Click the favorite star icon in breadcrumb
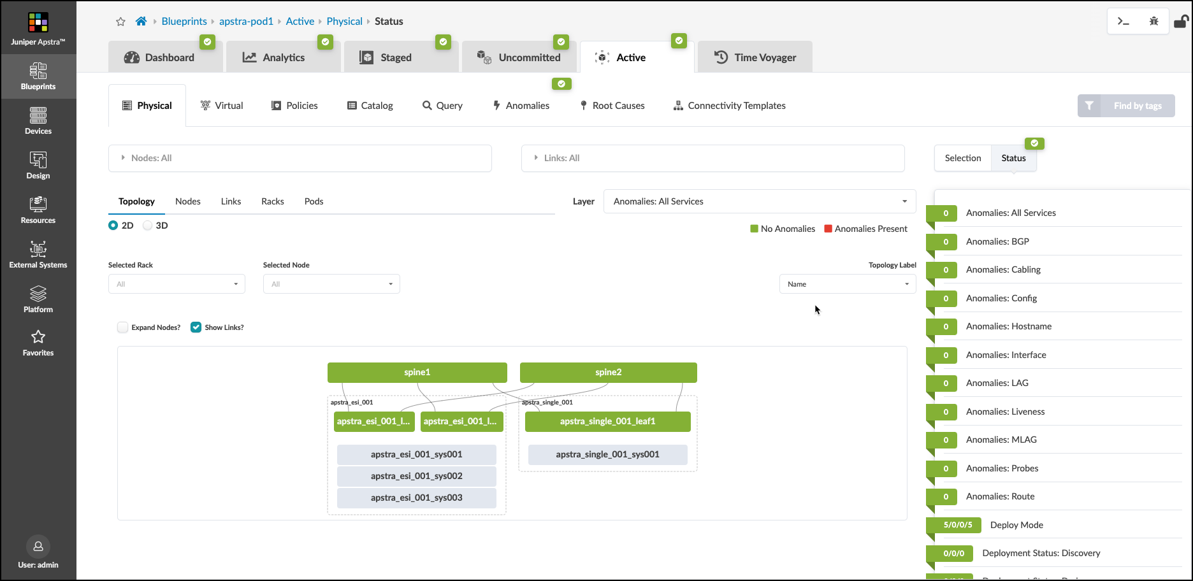 pos(120,22)
